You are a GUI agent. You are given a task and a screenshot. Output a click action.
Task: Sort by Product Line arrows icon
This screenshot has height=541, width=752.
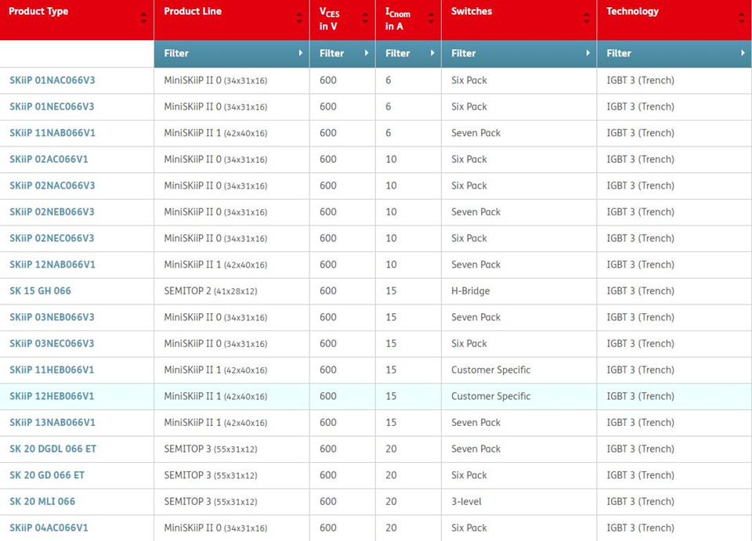(298, 19)
